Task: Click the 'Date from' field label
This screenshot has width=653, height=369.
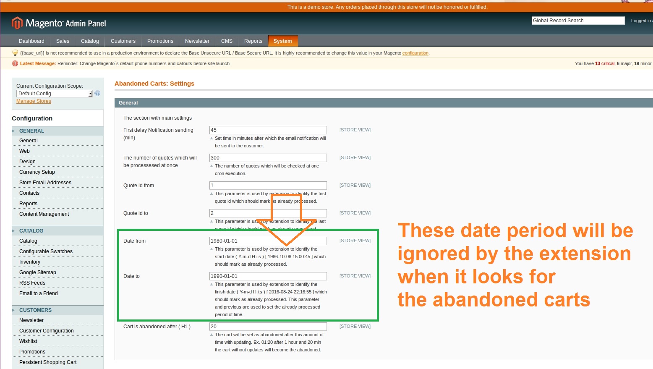Action: click(x=134, y=241)
